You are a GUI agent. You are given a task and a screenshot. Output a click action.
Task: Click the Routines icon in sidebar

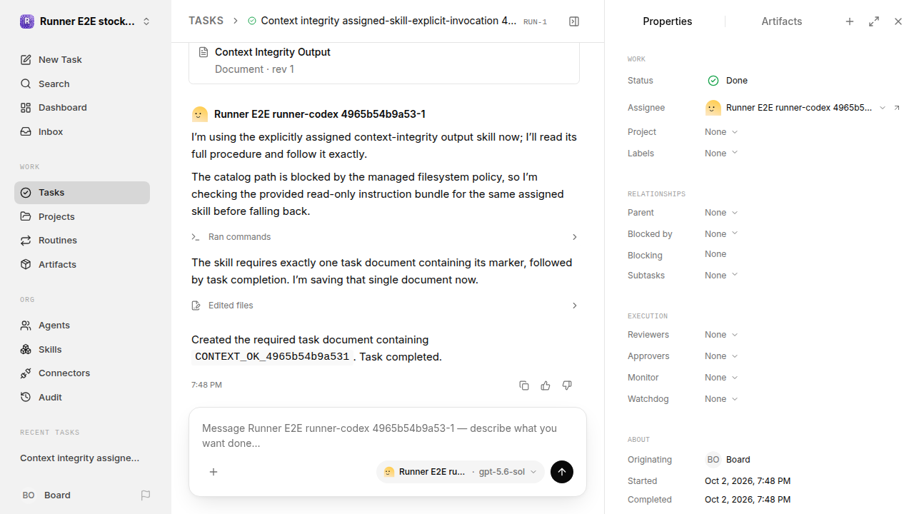[x=26, y=241]
